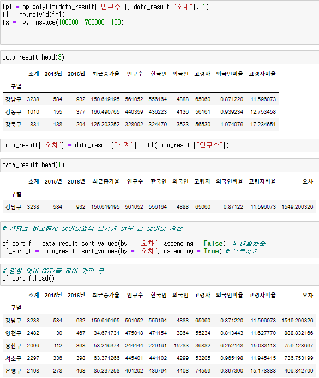The width and height of the screenshot is (319, 378).
Task: Select the 은평구 row label
Action: click(x=13, y=371)
